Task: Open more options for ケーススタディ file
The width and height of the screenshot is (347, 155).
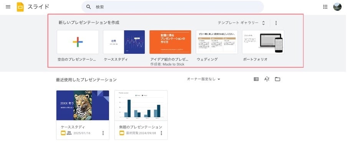Action: (103, 133)
